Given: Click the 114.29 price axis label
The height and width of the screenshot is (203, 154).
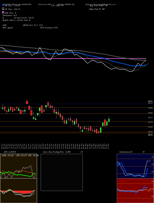Looking at the screenshot, I should pyautogui.click(x=150, y=127).
